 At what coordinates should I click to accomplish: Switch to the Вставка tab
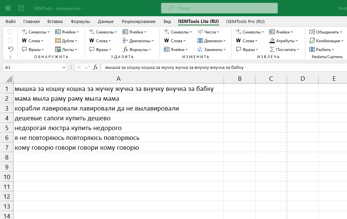point(55,21)
